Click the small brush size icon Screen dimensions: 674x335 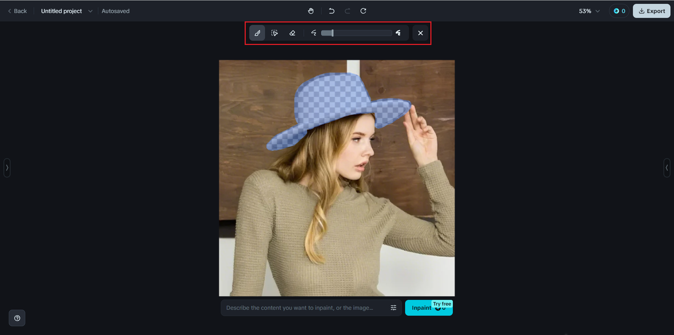(x=314, y=33)
